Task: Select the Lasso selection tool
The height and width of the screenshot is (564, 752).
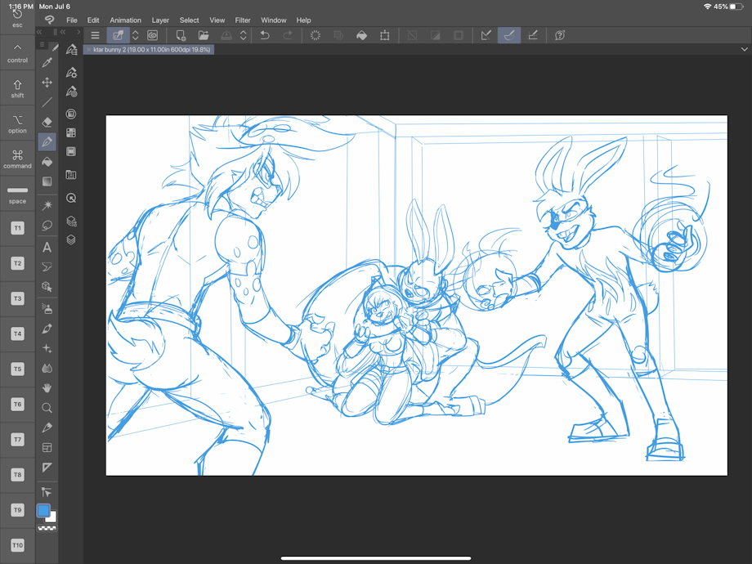Action: [47, 226]
